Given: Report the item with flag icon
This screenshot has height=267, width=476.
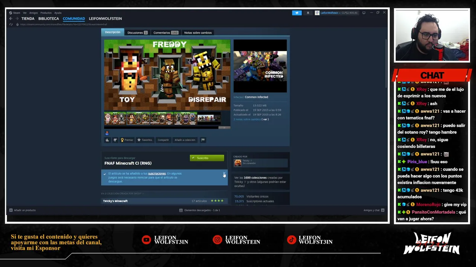Looking at the screenshot, I should (x=203, y=140).
